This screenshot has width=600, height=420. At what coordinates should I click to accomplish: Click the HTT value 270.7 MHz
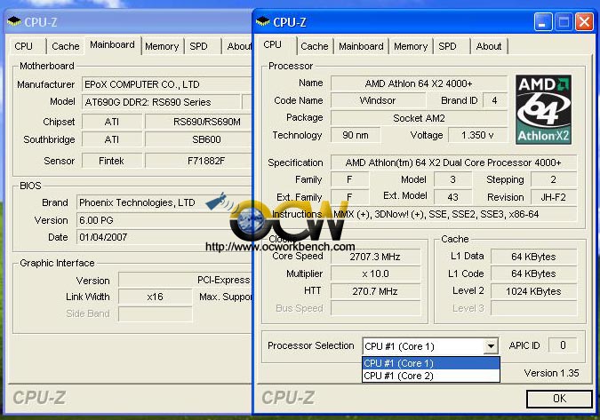click(x=375, y=291)
